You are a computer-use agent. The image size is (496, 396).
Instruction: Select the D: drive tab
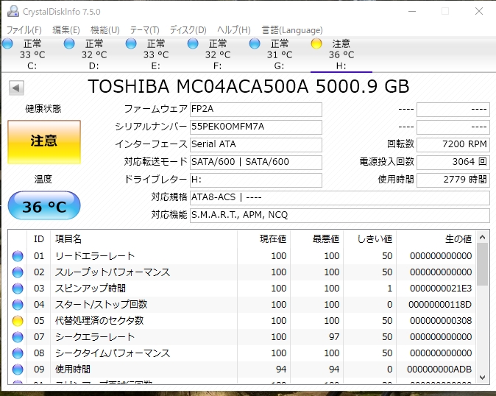94,54
